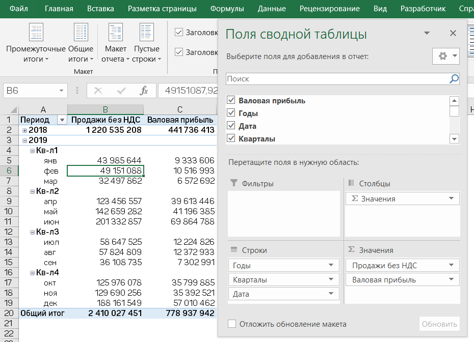Open the Валовая прибыль value field dropdown
This screenshot has height=342, width=474.
(x=451, y=279)
